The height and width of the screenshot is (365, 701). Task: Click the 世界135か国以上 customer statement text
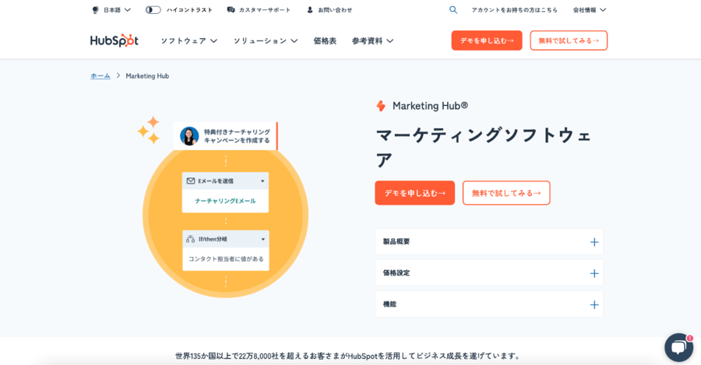pos(348,356)
